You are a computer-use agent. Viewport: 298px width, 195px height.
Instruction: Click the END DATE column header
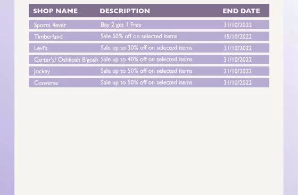pos(241,11)
